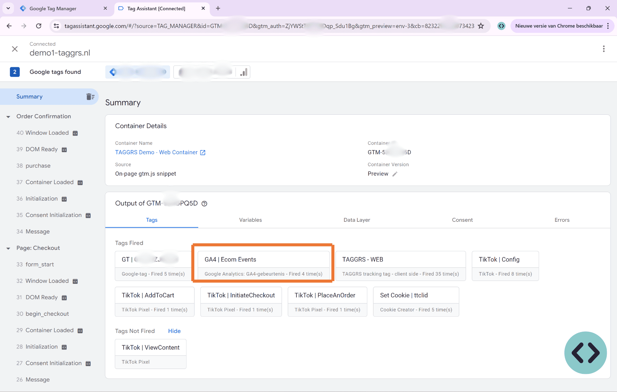Switch to the Tags tab
The image size is (617, 392).
152,220
